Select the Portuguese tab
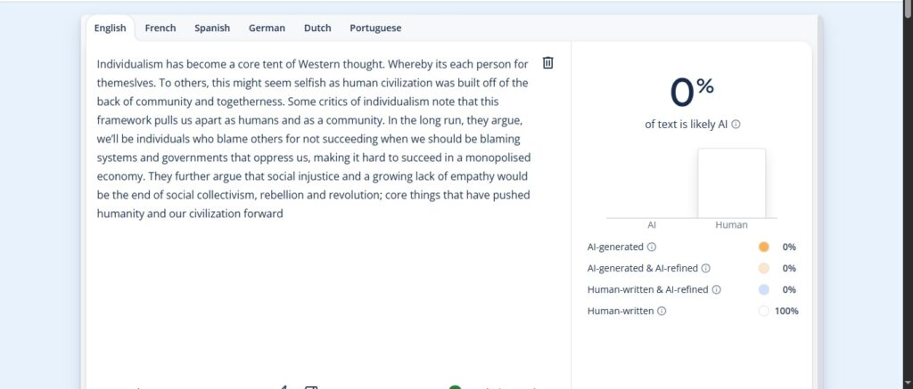The image size is (913, 389). point(375,28)
